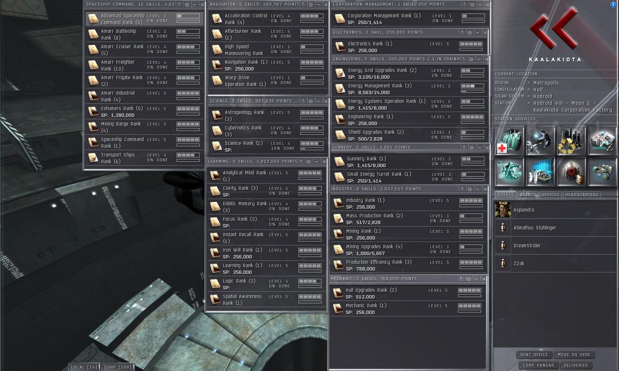Click the book icon beside Afterburner skill

coord(217,34)
